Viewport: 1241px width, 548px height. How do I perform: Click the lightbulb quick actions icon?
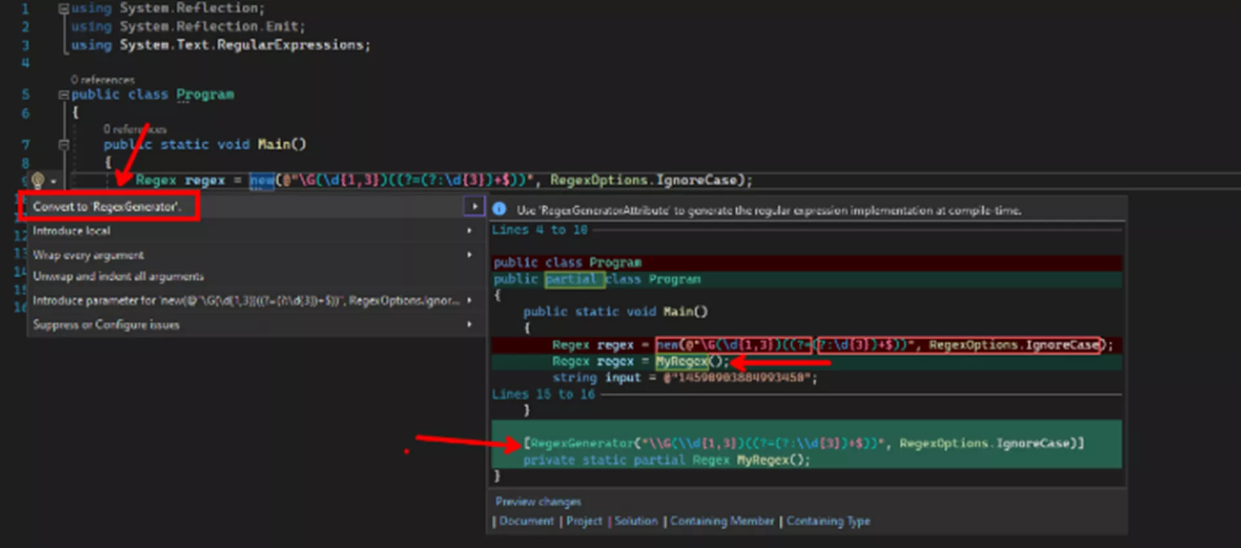click(37, 180)
